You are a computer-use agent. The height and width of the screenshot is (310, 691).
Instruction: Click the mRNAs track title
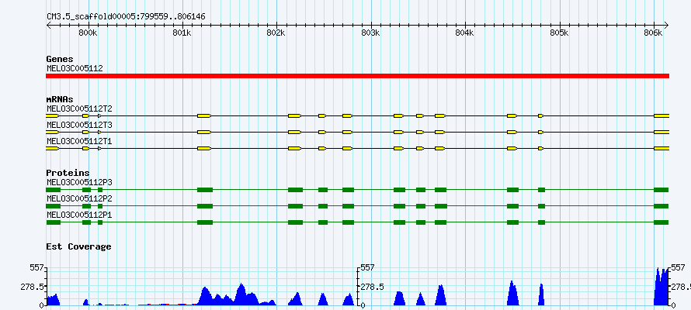60,99
